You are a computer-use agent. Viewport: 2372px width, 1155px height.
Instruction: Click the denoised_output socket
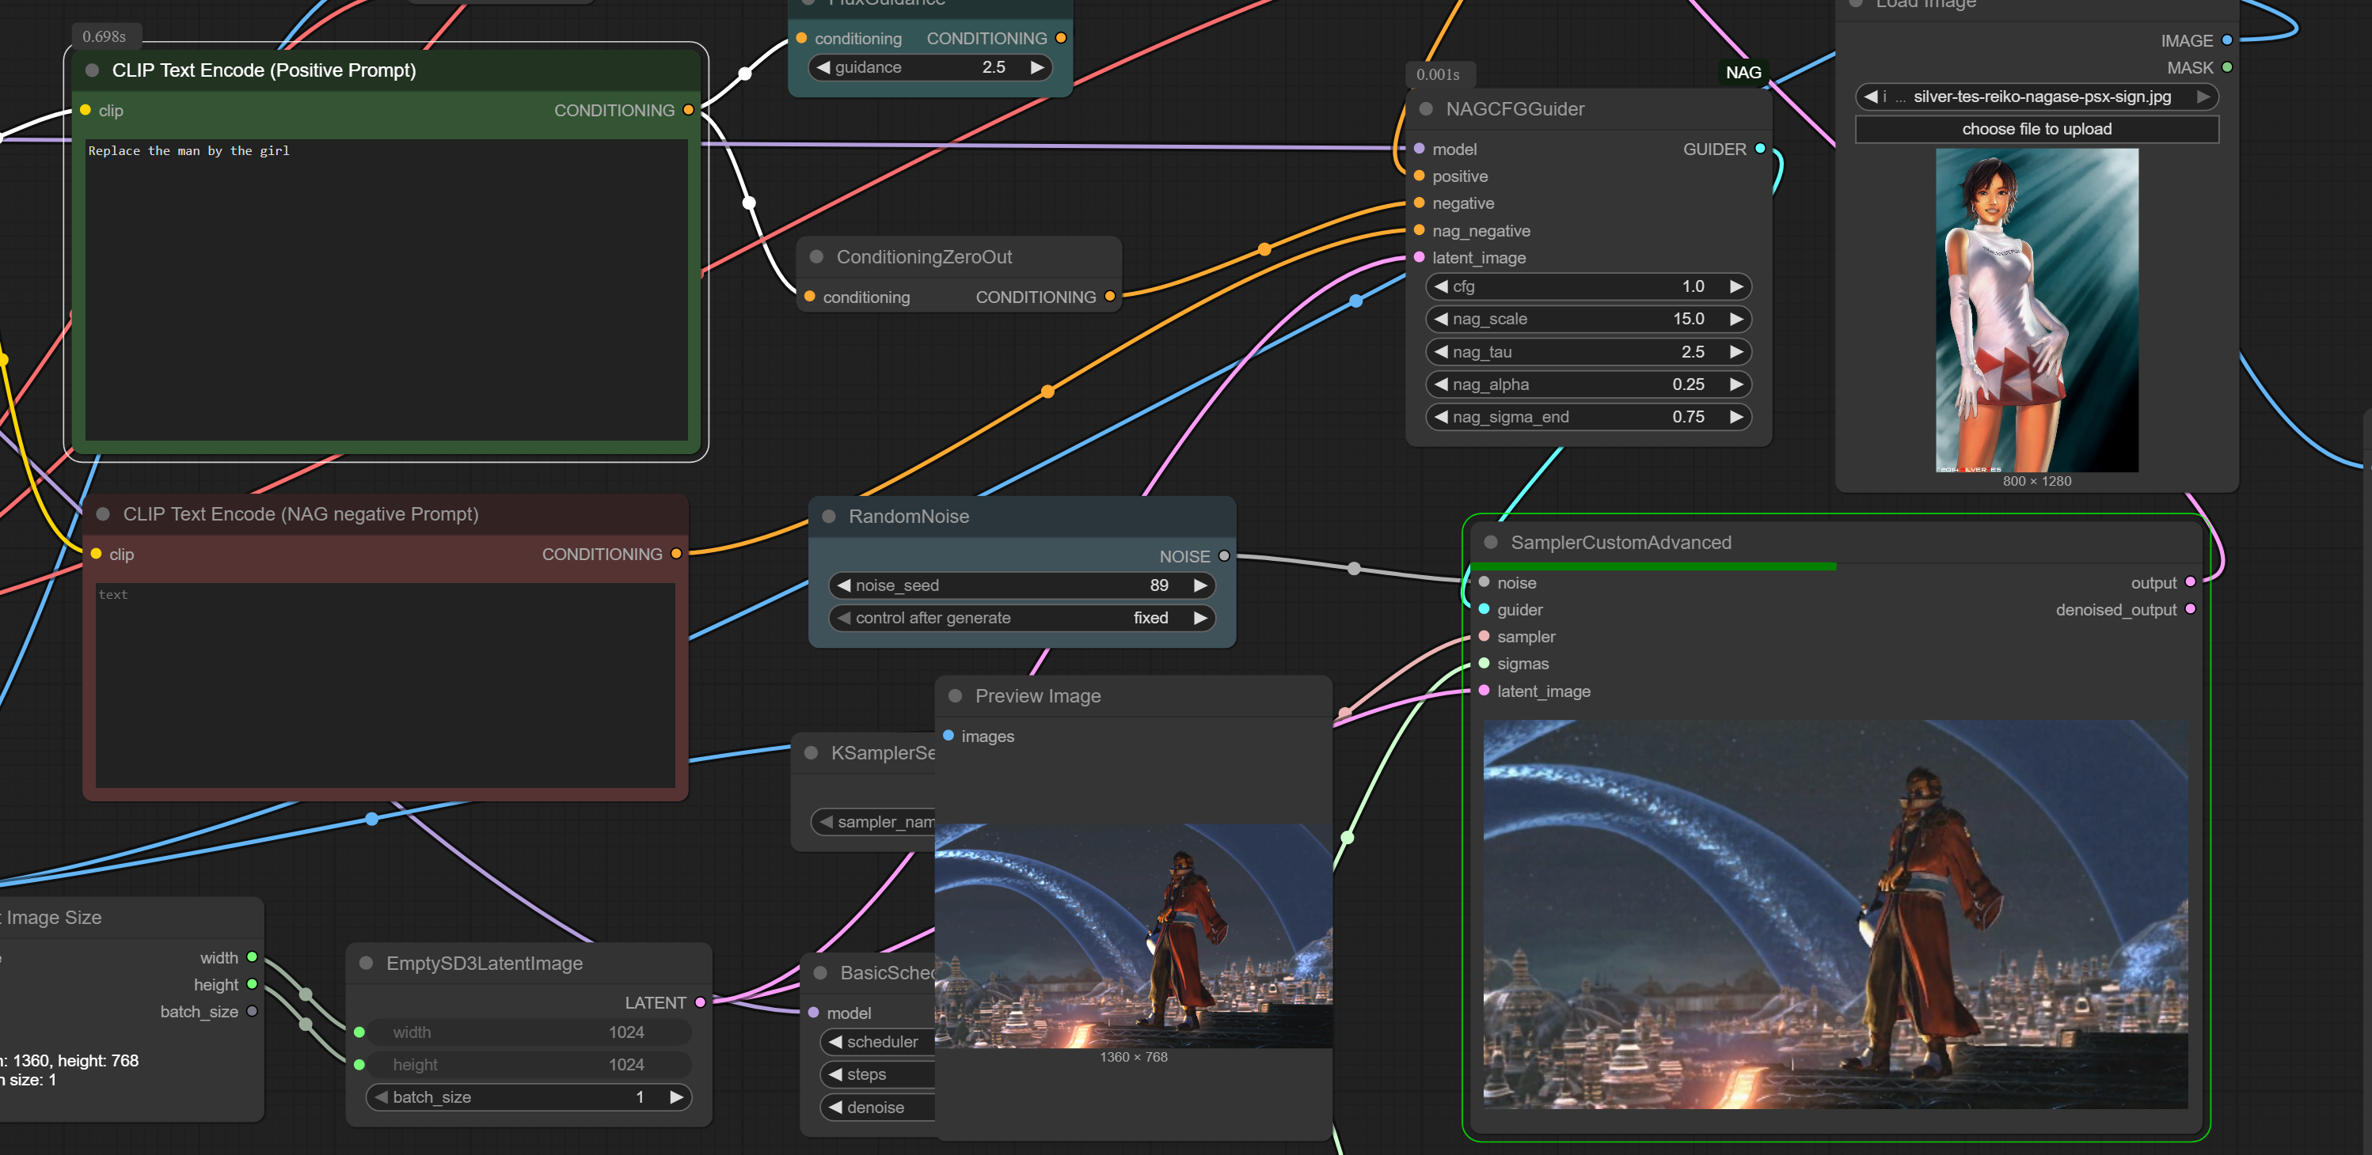tap(2190, 609)
